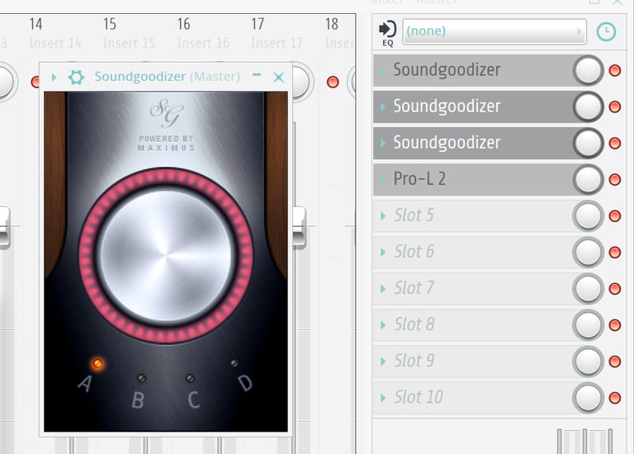The width and height of the screenshot is (634, 454).
Task: Toggle mute LED on Insert 18 track
Action: tap(333, 82)
